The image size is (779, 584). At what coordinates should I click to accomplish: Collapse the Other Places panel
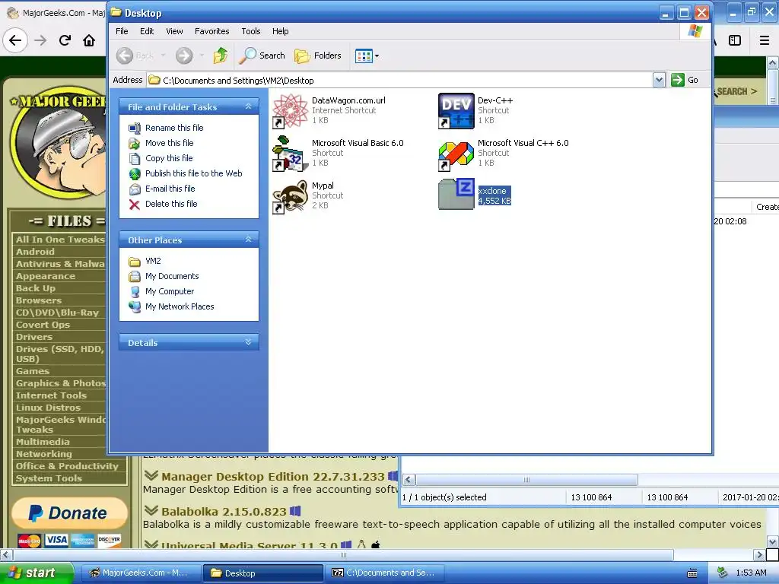pos(248,240)
